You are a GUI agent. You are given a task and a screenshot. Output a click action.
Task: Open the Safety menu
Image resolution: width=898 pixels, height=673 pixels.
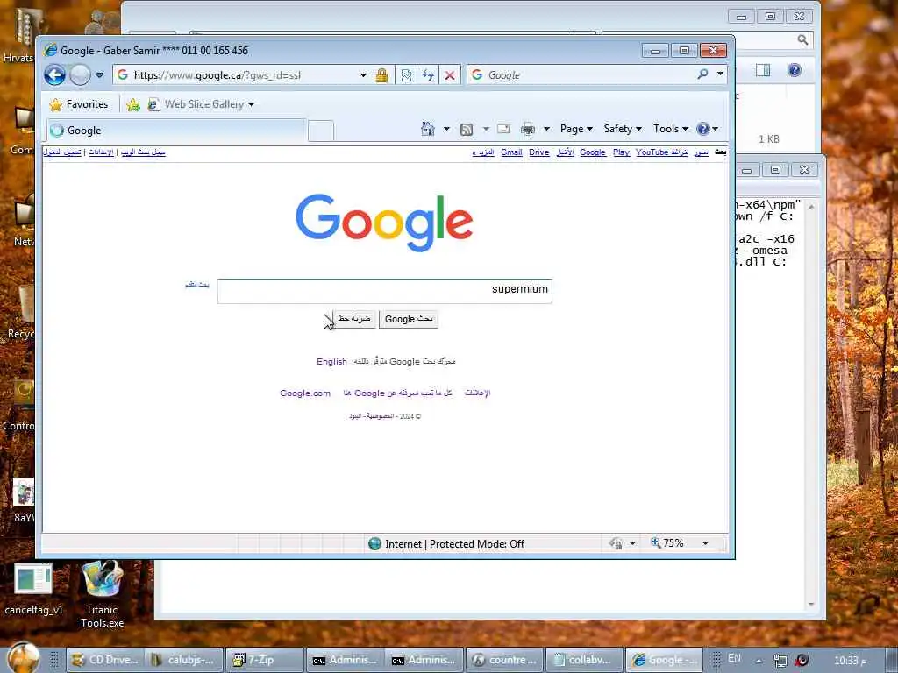point(623,129)
